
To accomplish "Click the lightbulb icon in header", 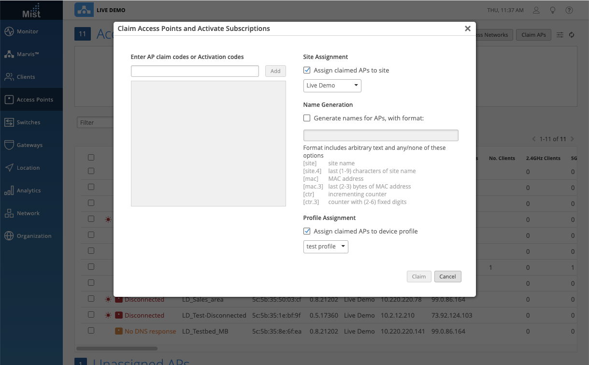I will click(553, 10).
